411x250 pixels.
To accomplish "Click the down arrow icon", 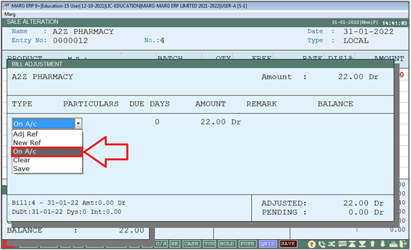I will click(383, 244).
